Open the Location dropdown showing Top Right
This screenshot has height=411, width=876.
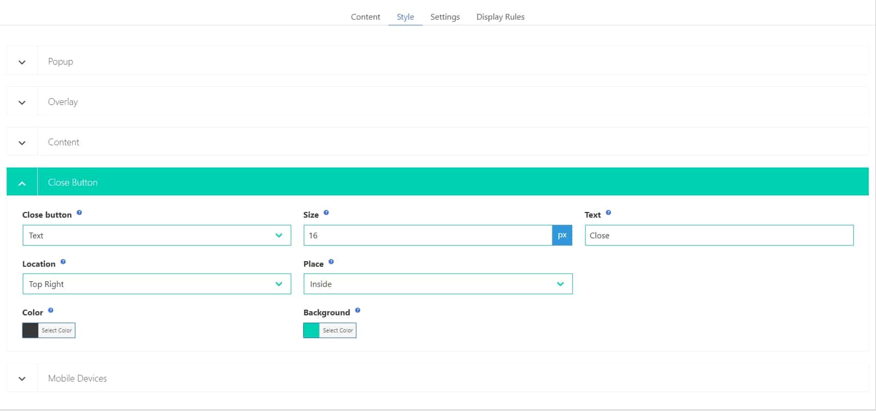coord(157,284)
